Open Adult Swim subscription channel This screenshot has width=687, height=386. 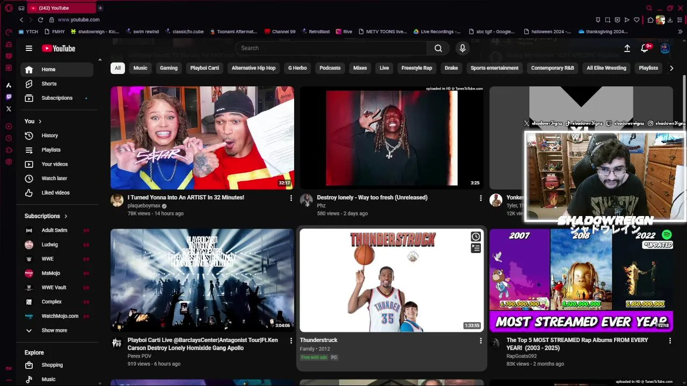coord(57,231)
